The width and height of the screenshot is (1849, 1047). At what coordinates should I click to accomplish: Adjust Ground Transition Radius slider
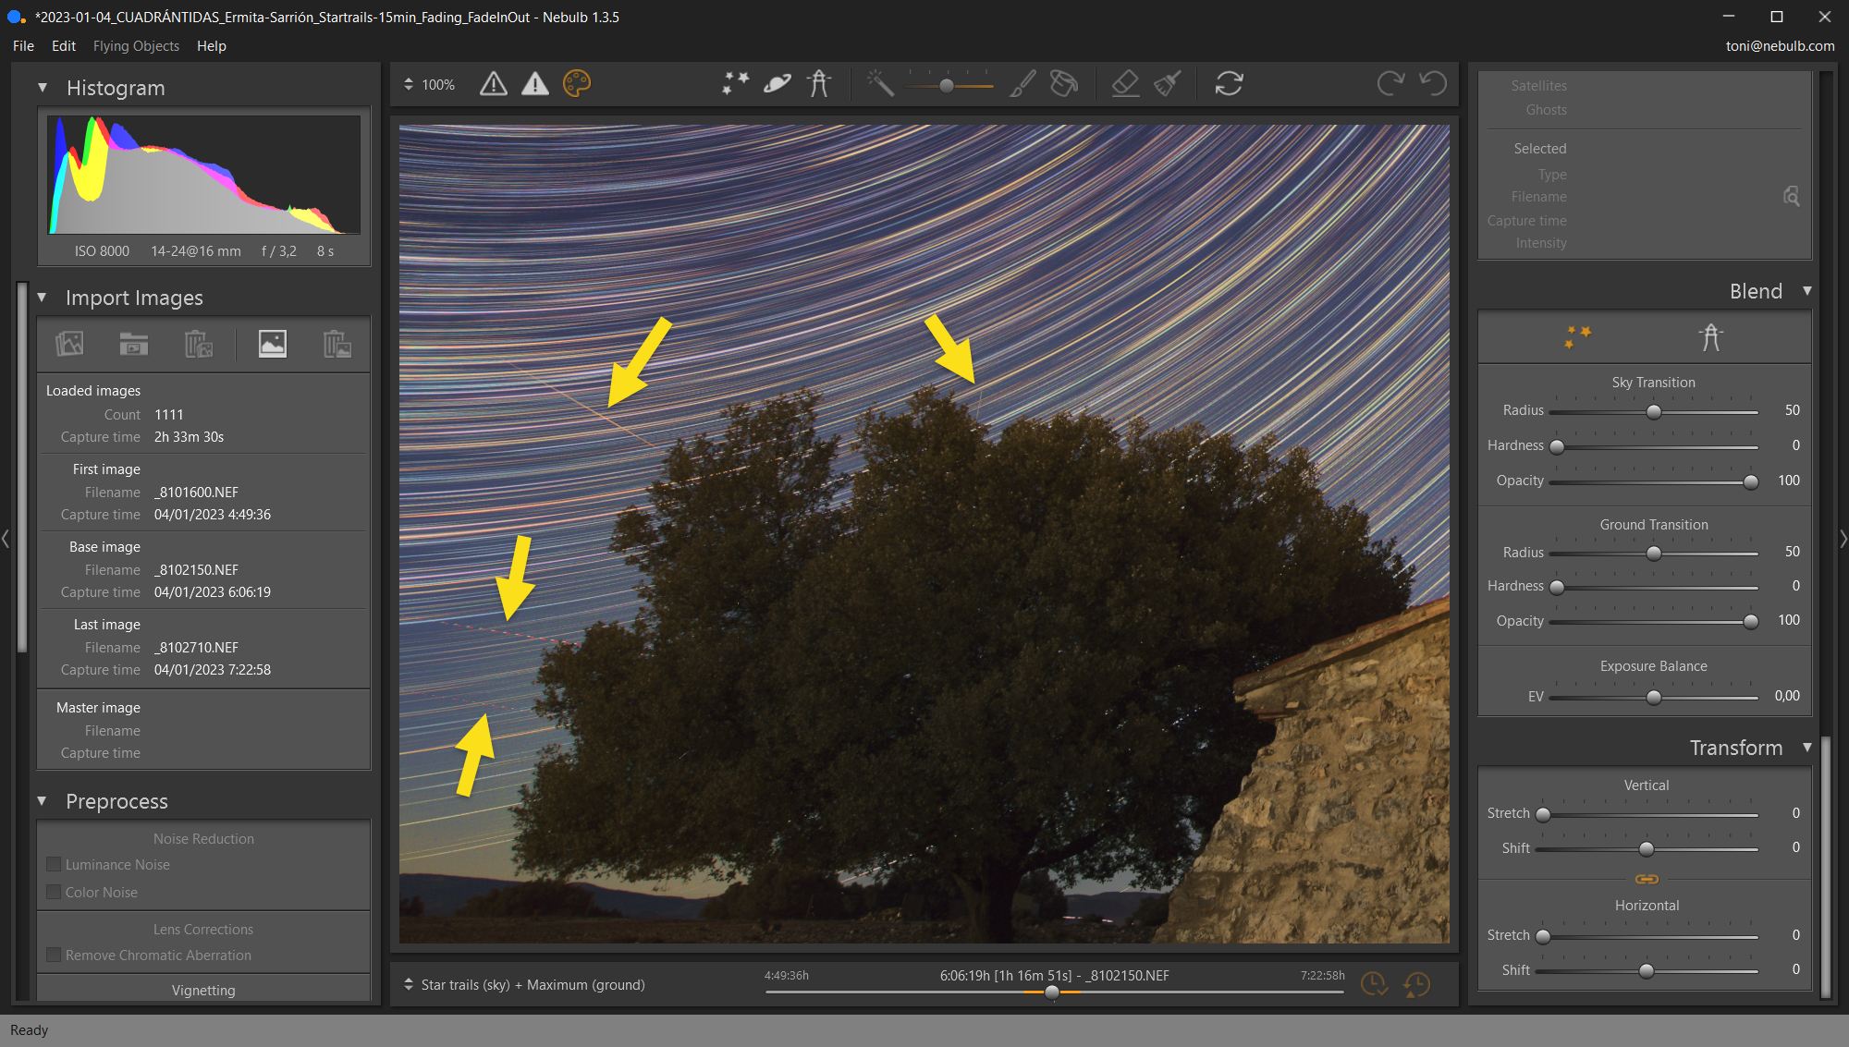coord(1653,554)
